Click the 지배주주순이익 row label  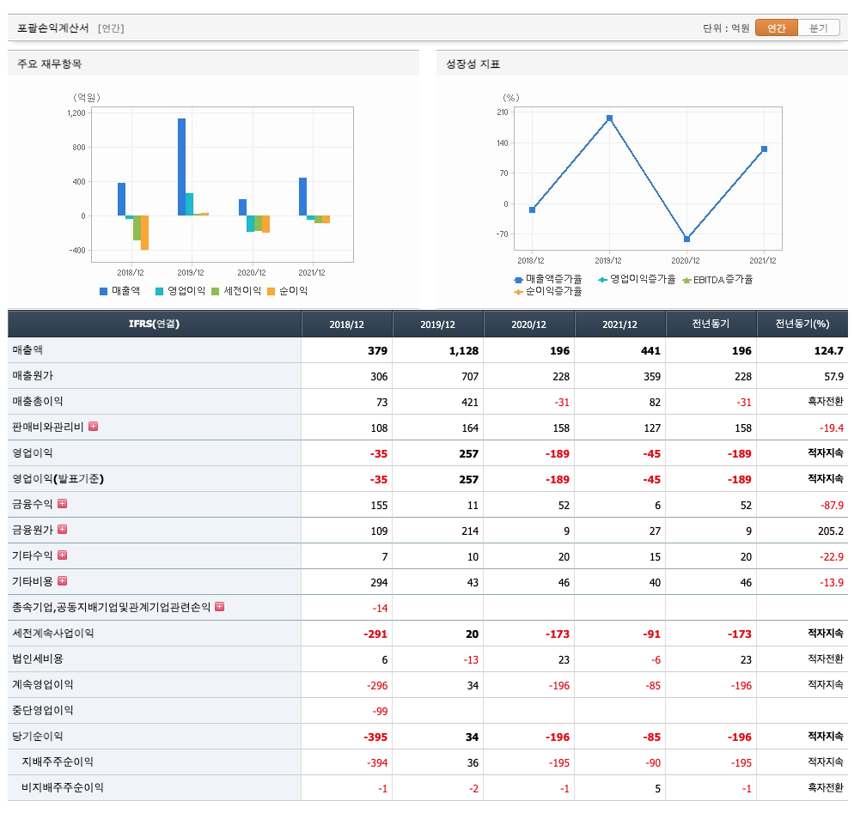pos(58,761)
